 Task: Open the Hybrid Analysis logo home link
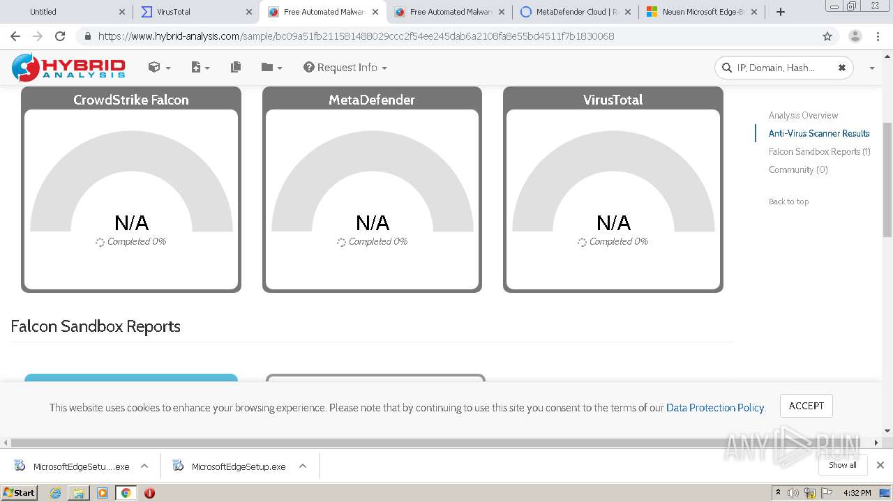pyautogui.click(x=68, y=68)
